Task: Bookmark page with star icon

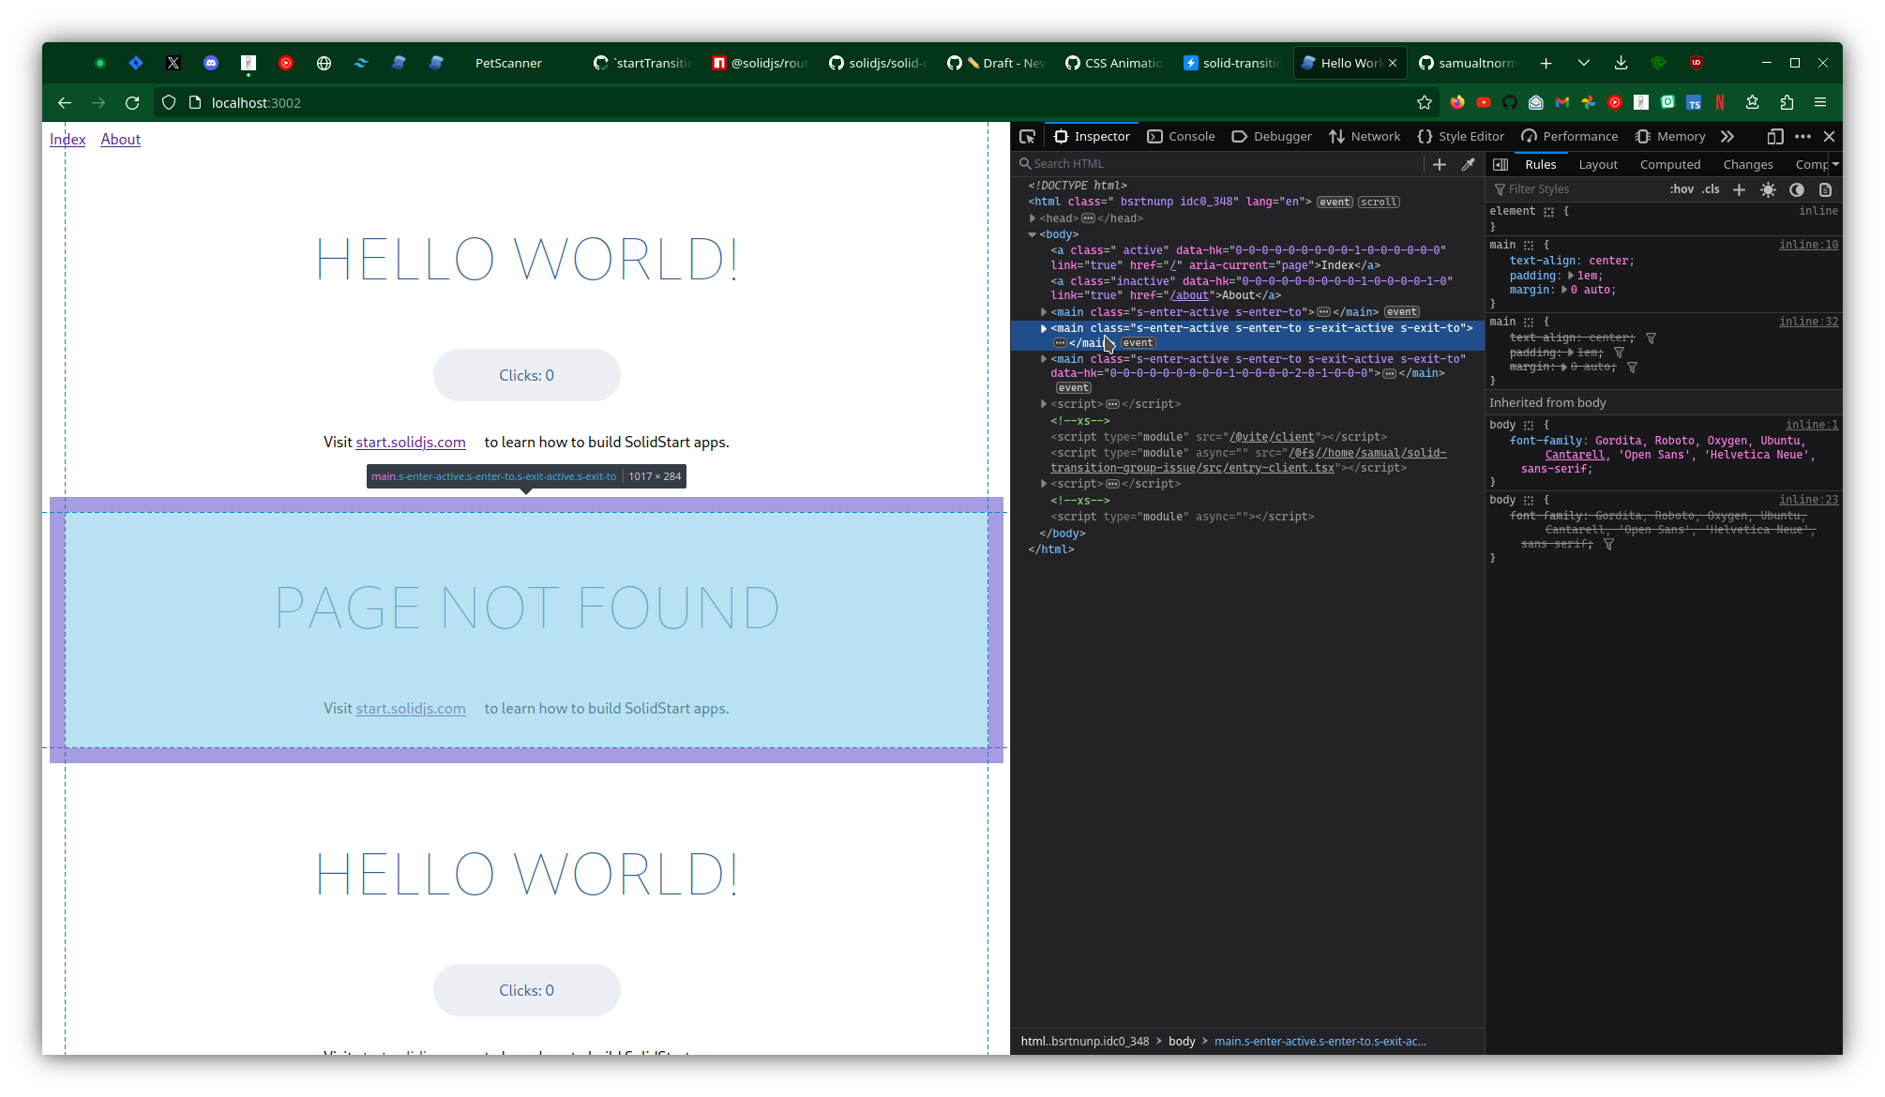Action: click(x=1425, y=102)
